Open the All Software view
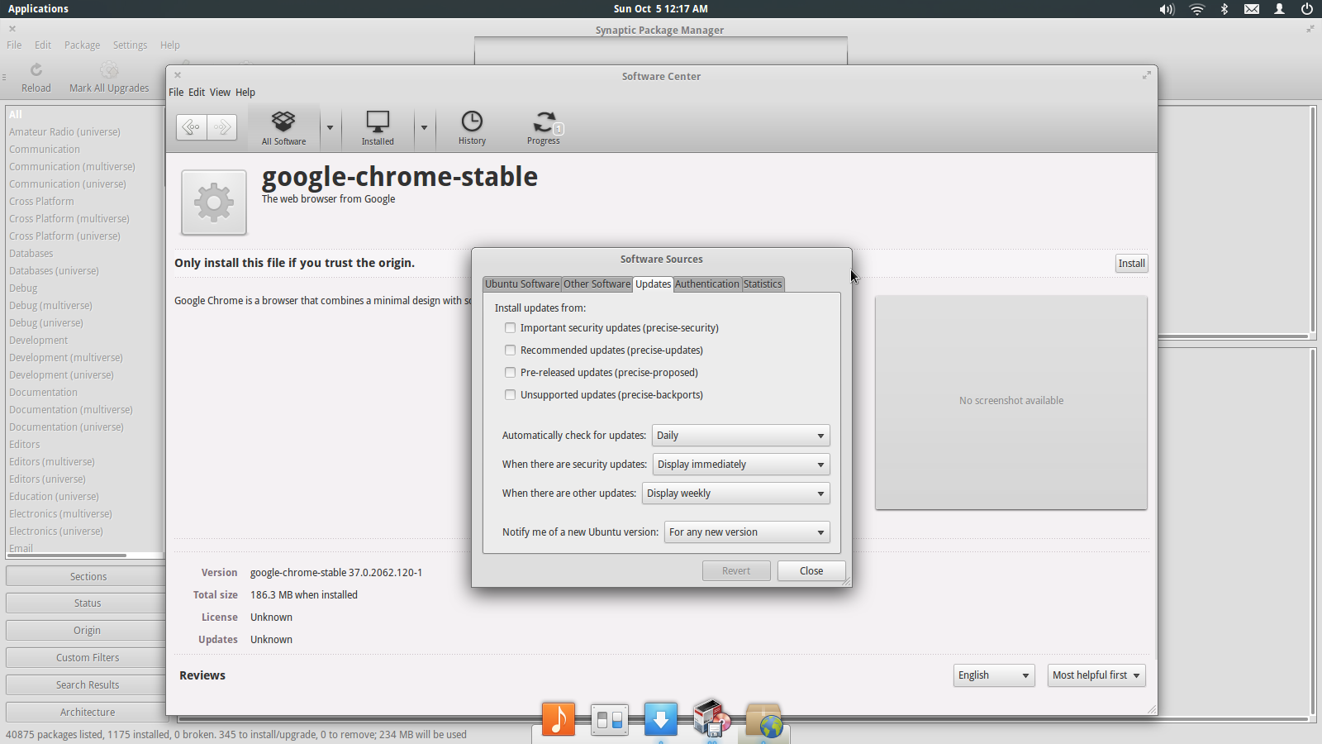1322x744 pixels. pos(283,128)
